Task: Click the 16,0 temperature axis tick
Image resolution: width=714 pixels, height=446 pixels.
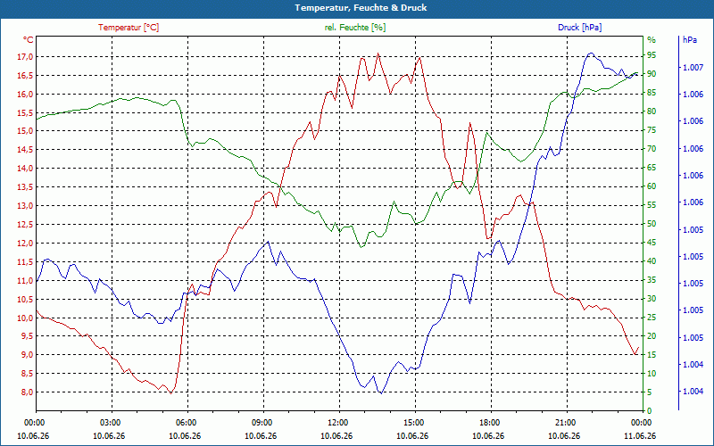Action: [26, 95]
